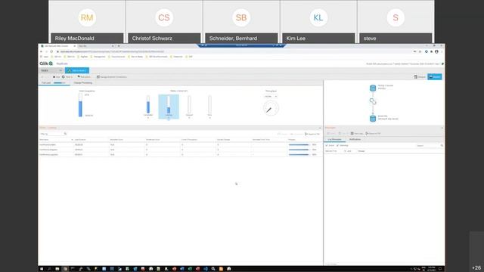Image resolution: width=484 pixels, height=272 pixels.
Task: Collapse the Messages panel arrow
Action: pos(442,128)
